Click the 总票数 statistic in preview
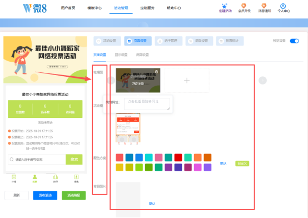Image resolution: width=308 pixels, height=218 pixels. click(x=20, y=109)
